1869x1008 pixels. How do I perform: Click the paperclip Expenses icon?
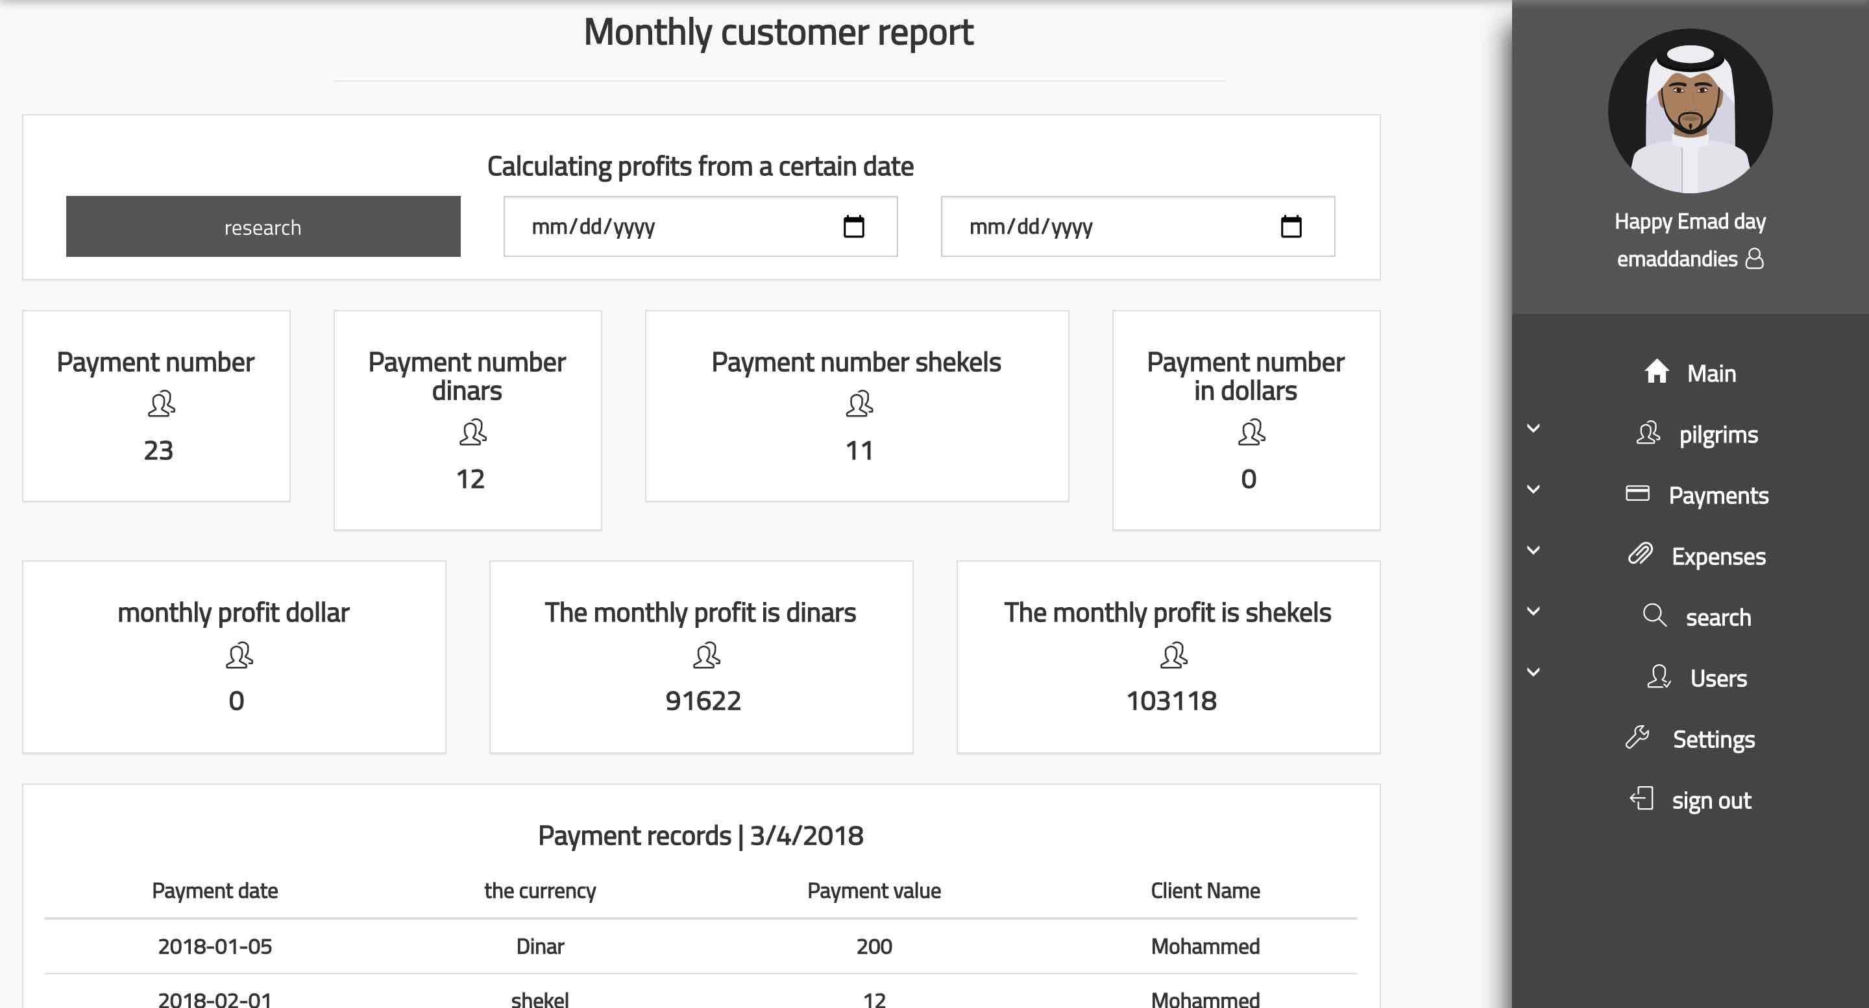(x=1640, y=555)
